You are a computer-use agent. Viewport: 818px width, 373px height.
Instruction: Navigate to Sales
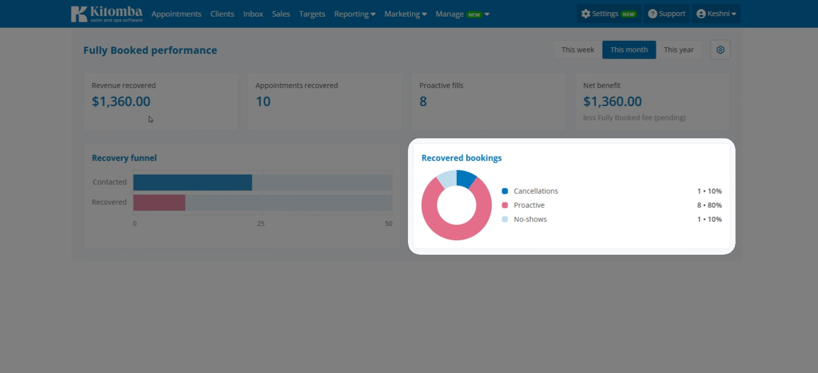point(281,14)
